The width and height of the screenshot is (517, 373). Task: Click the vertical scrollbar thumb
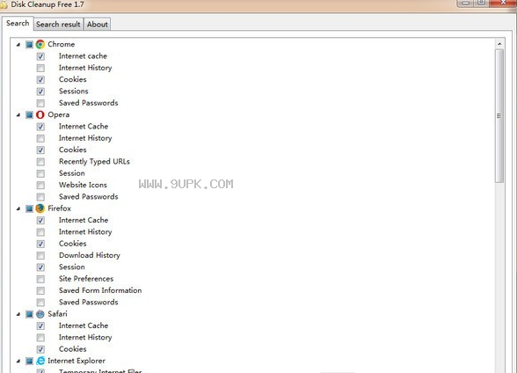499,116
